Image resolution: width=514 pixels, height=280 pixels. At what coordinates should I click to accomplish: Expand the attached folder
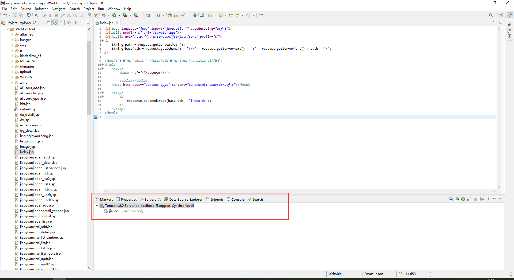(12, 34)
